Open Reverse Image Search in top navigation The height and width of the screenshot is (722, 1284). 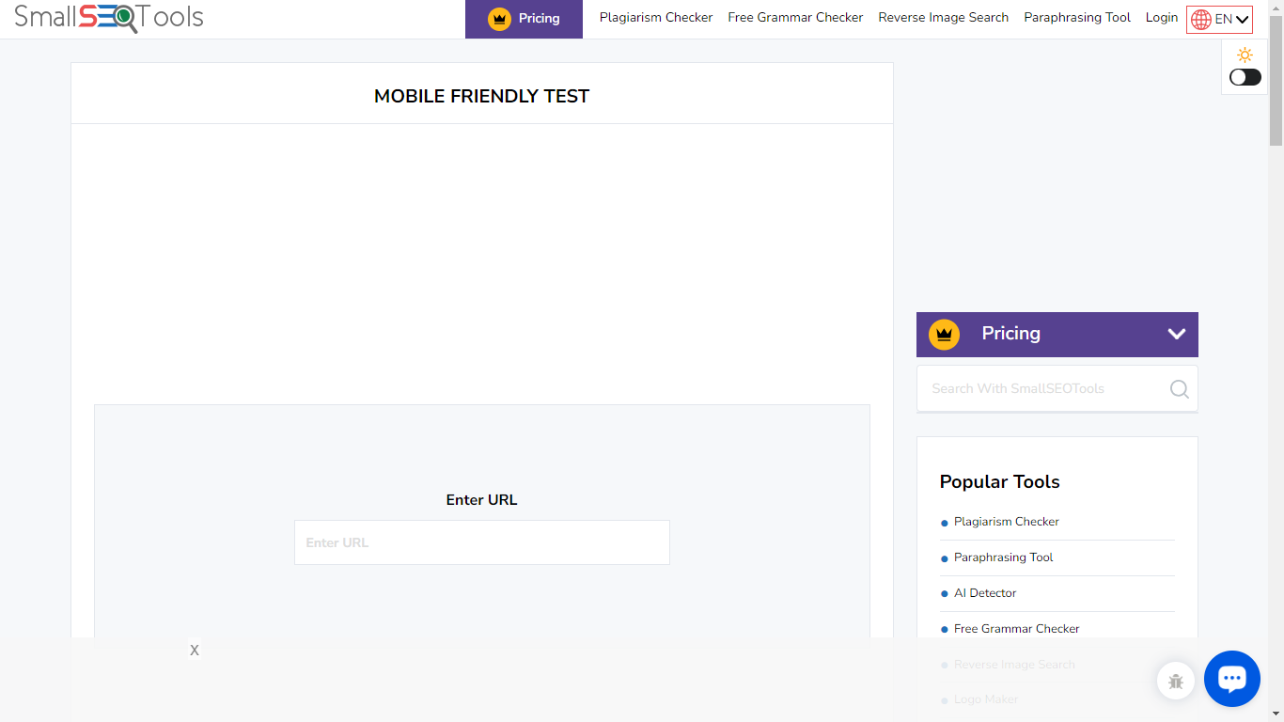[x=944, y=18]
